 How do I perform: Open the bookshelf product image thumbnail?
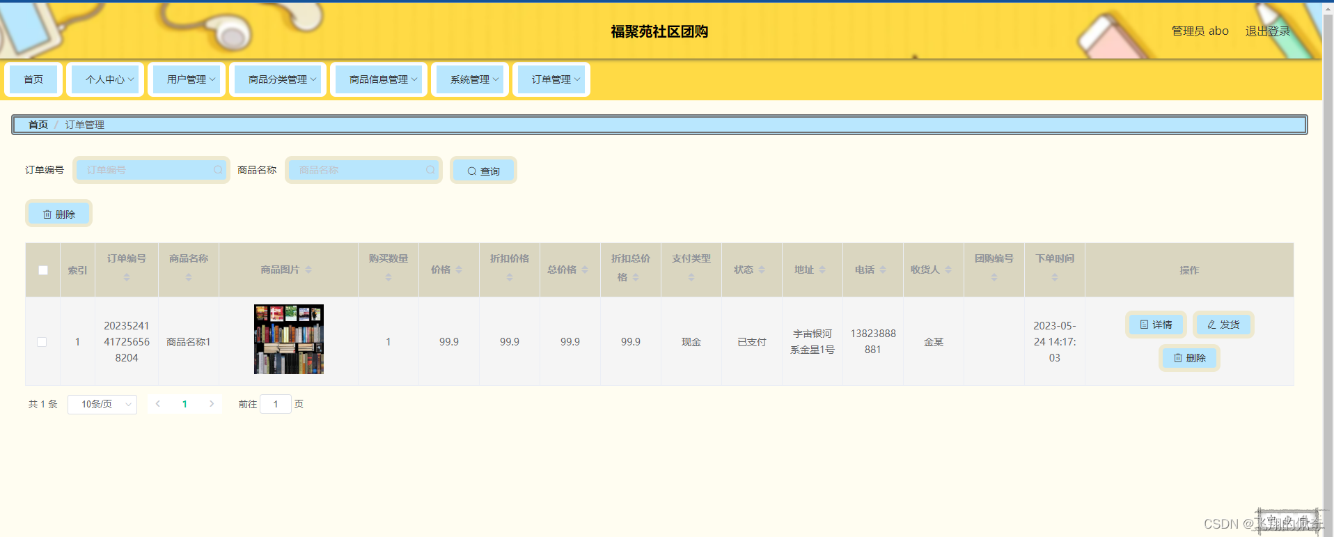(289, 339)
